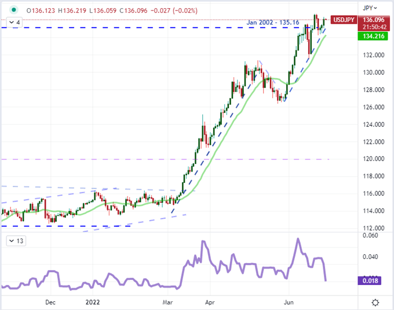Open the JPY currency dropdown
Image resolution: width=394 pixels, height=310 pixels.
370,8
